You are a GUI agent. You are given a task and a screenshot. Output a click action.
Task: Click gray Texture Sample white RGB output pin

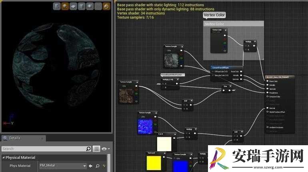[x=181, y=51]
